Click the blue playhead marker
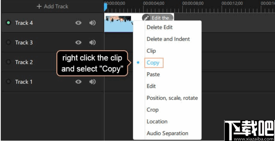Viewport: 275px width, 141px height. tap(105, 7)
